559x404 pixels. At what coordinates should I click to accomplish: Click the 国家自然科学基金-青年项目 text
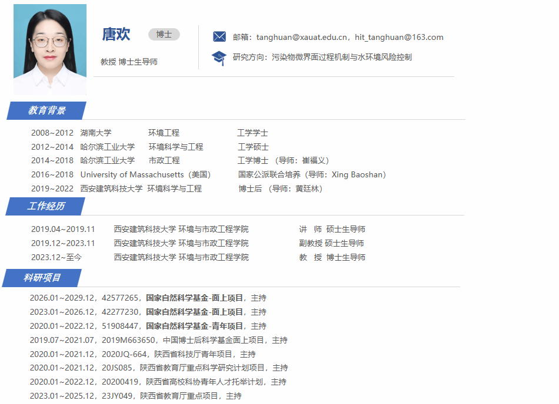(x=194, y=326)
